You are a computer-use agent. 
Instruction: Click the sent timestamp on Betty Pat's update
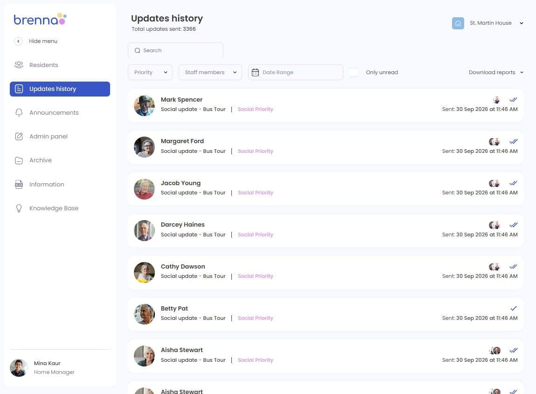(x=480, y=318)
